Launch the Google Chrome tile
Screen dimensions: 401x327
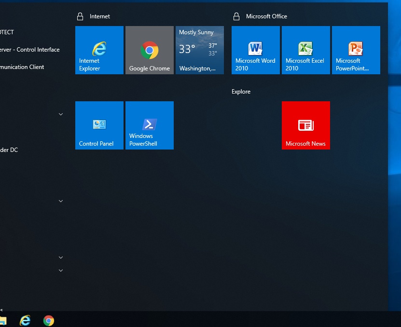coord(150,50)
